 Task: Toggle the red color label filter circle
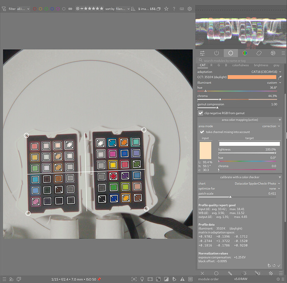[x=35, y=9]
